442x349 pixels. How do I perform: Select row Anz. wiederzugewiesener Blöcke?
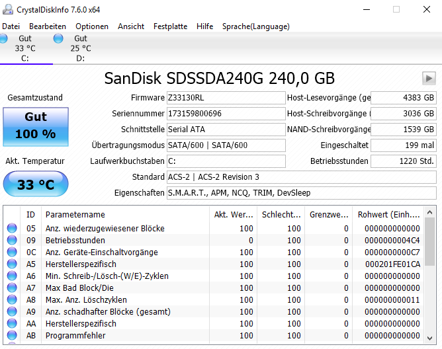[x=213, y=228]
